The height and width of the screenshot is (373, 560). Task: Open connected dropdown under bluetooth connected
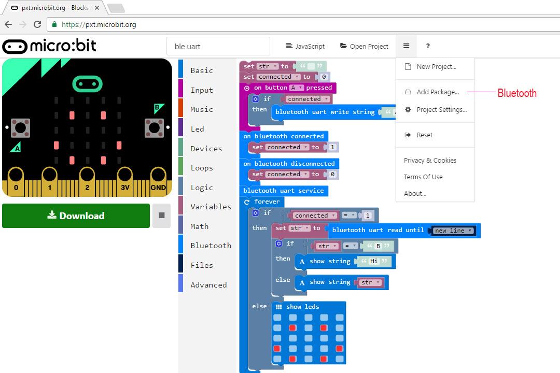click(287, 147)
